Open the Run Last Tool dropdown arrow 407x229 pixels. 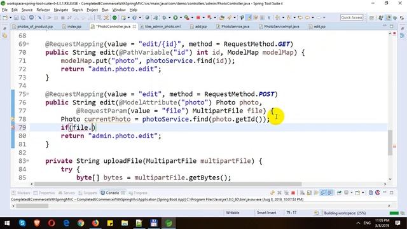coord(192,18)
